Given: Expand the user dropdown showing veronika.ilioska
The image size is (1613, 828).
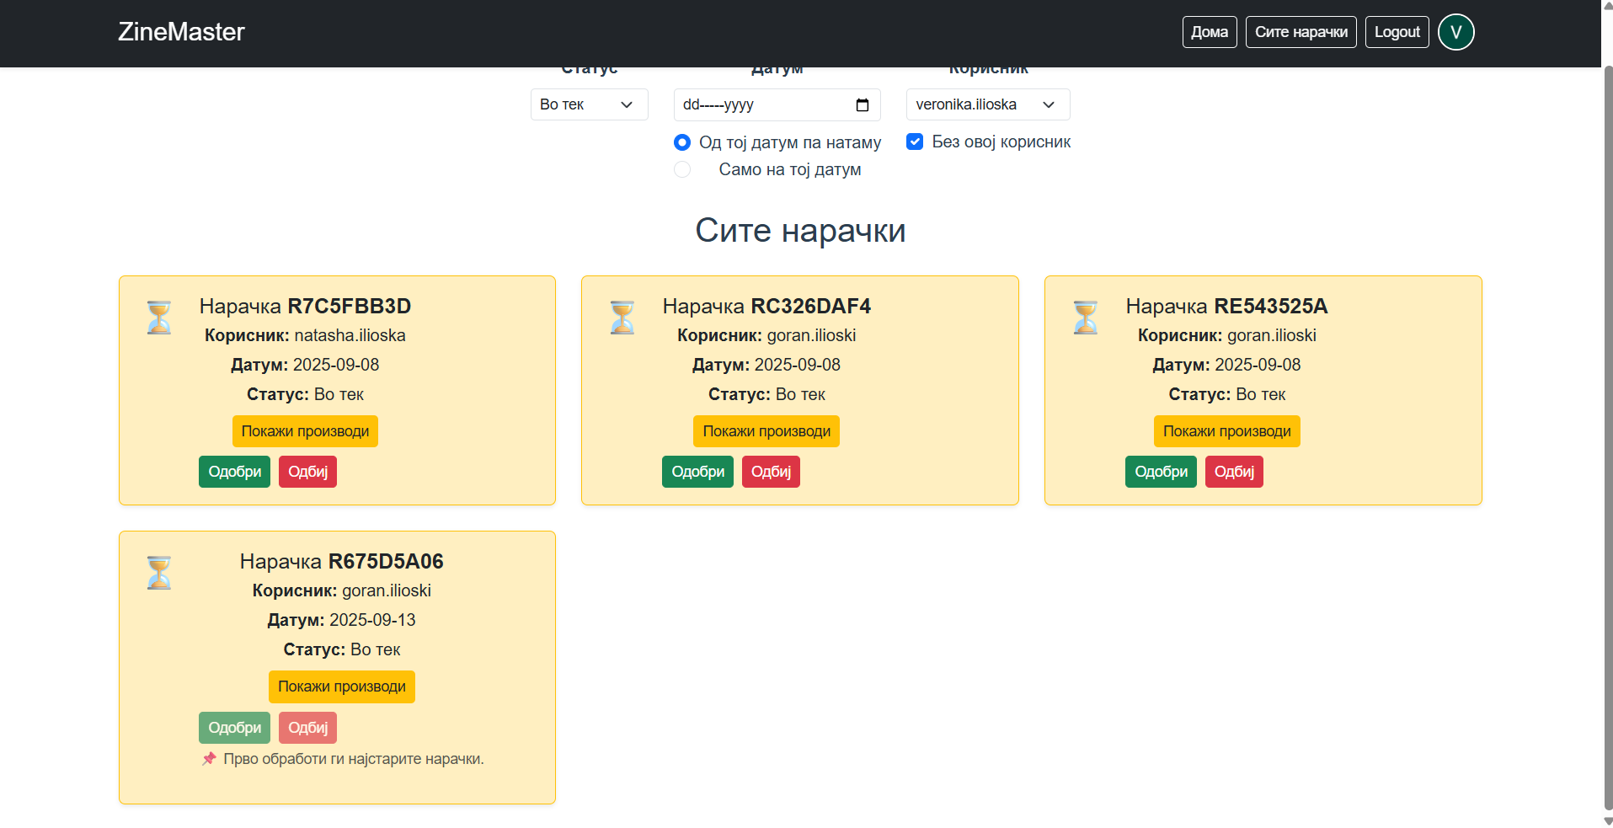Looking at the screenshot, I should (x=987, y=104).
